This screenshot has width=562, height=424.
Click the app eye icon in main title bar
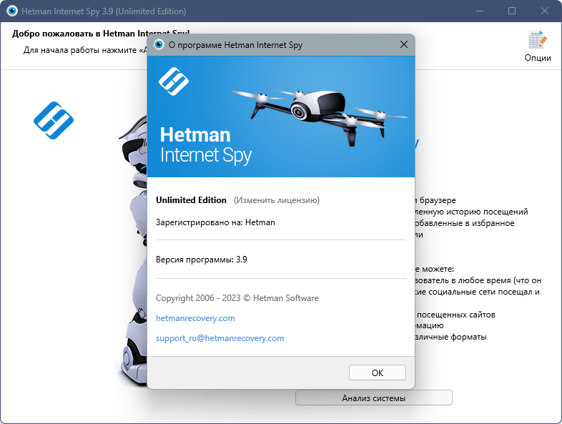click(x=12, y=11)
